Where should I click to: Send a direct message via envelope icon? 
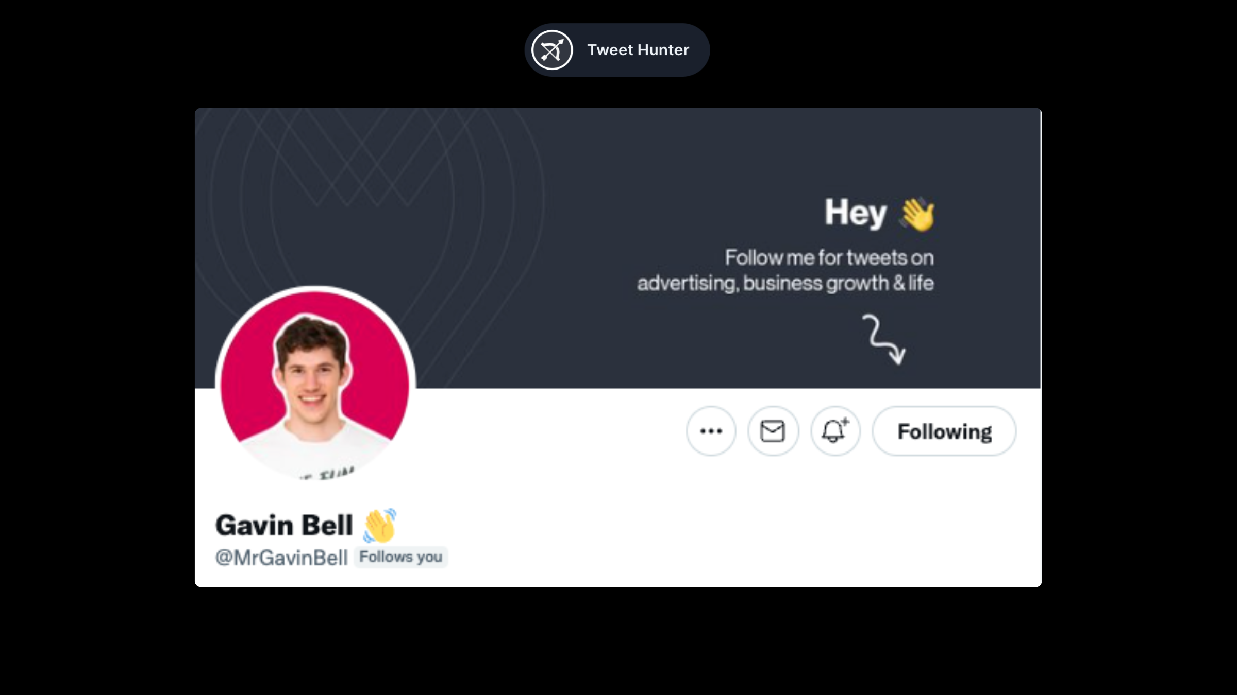coord(773,431)
